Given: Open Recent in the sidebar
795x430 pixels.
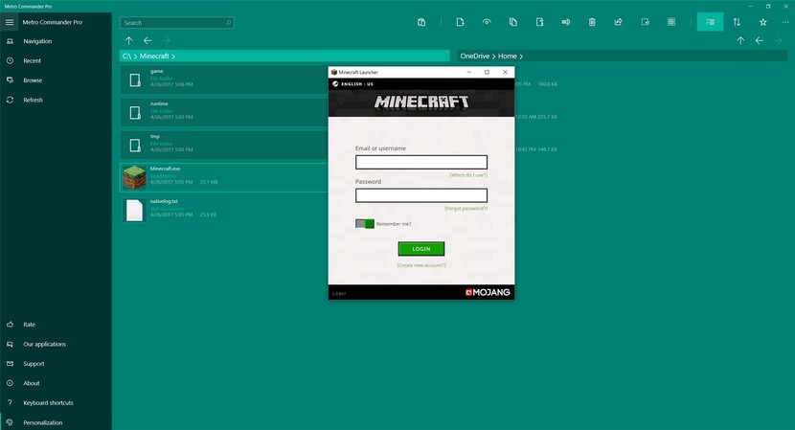Looking at the screenshot, I should pos(56,61).
